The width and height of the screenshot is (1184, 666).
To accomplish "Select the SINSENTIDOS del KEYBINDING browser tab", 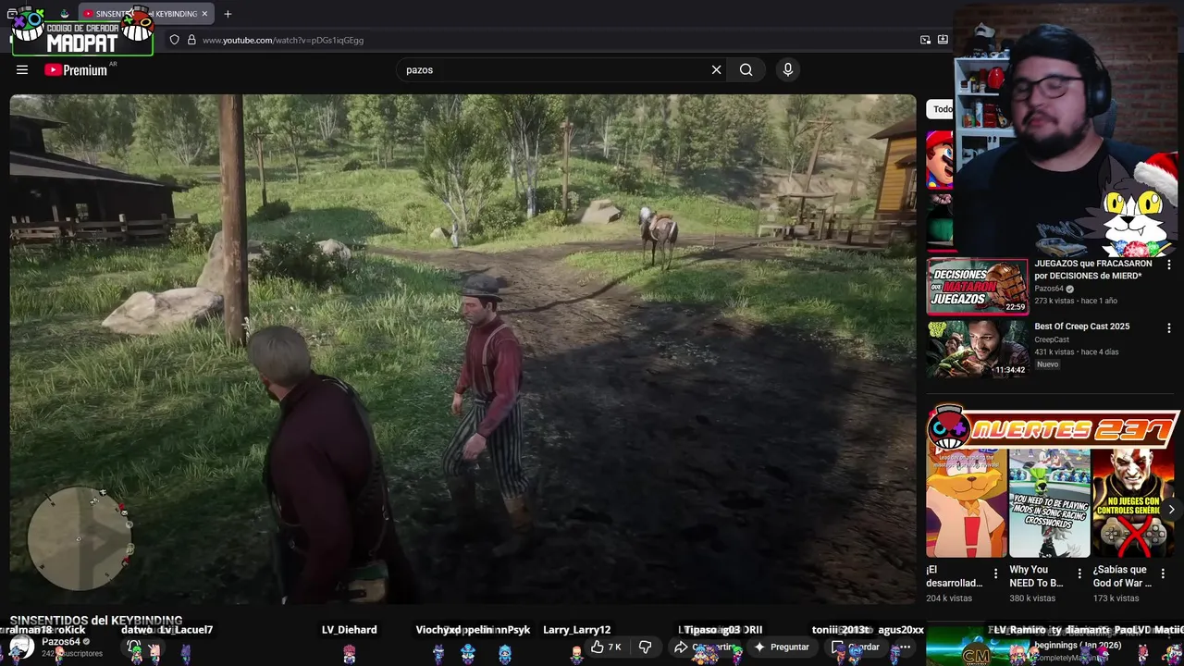I will click(145, 14).
